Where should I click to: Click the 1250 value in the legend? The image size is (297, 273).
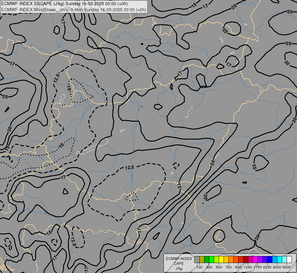point(248,267)
